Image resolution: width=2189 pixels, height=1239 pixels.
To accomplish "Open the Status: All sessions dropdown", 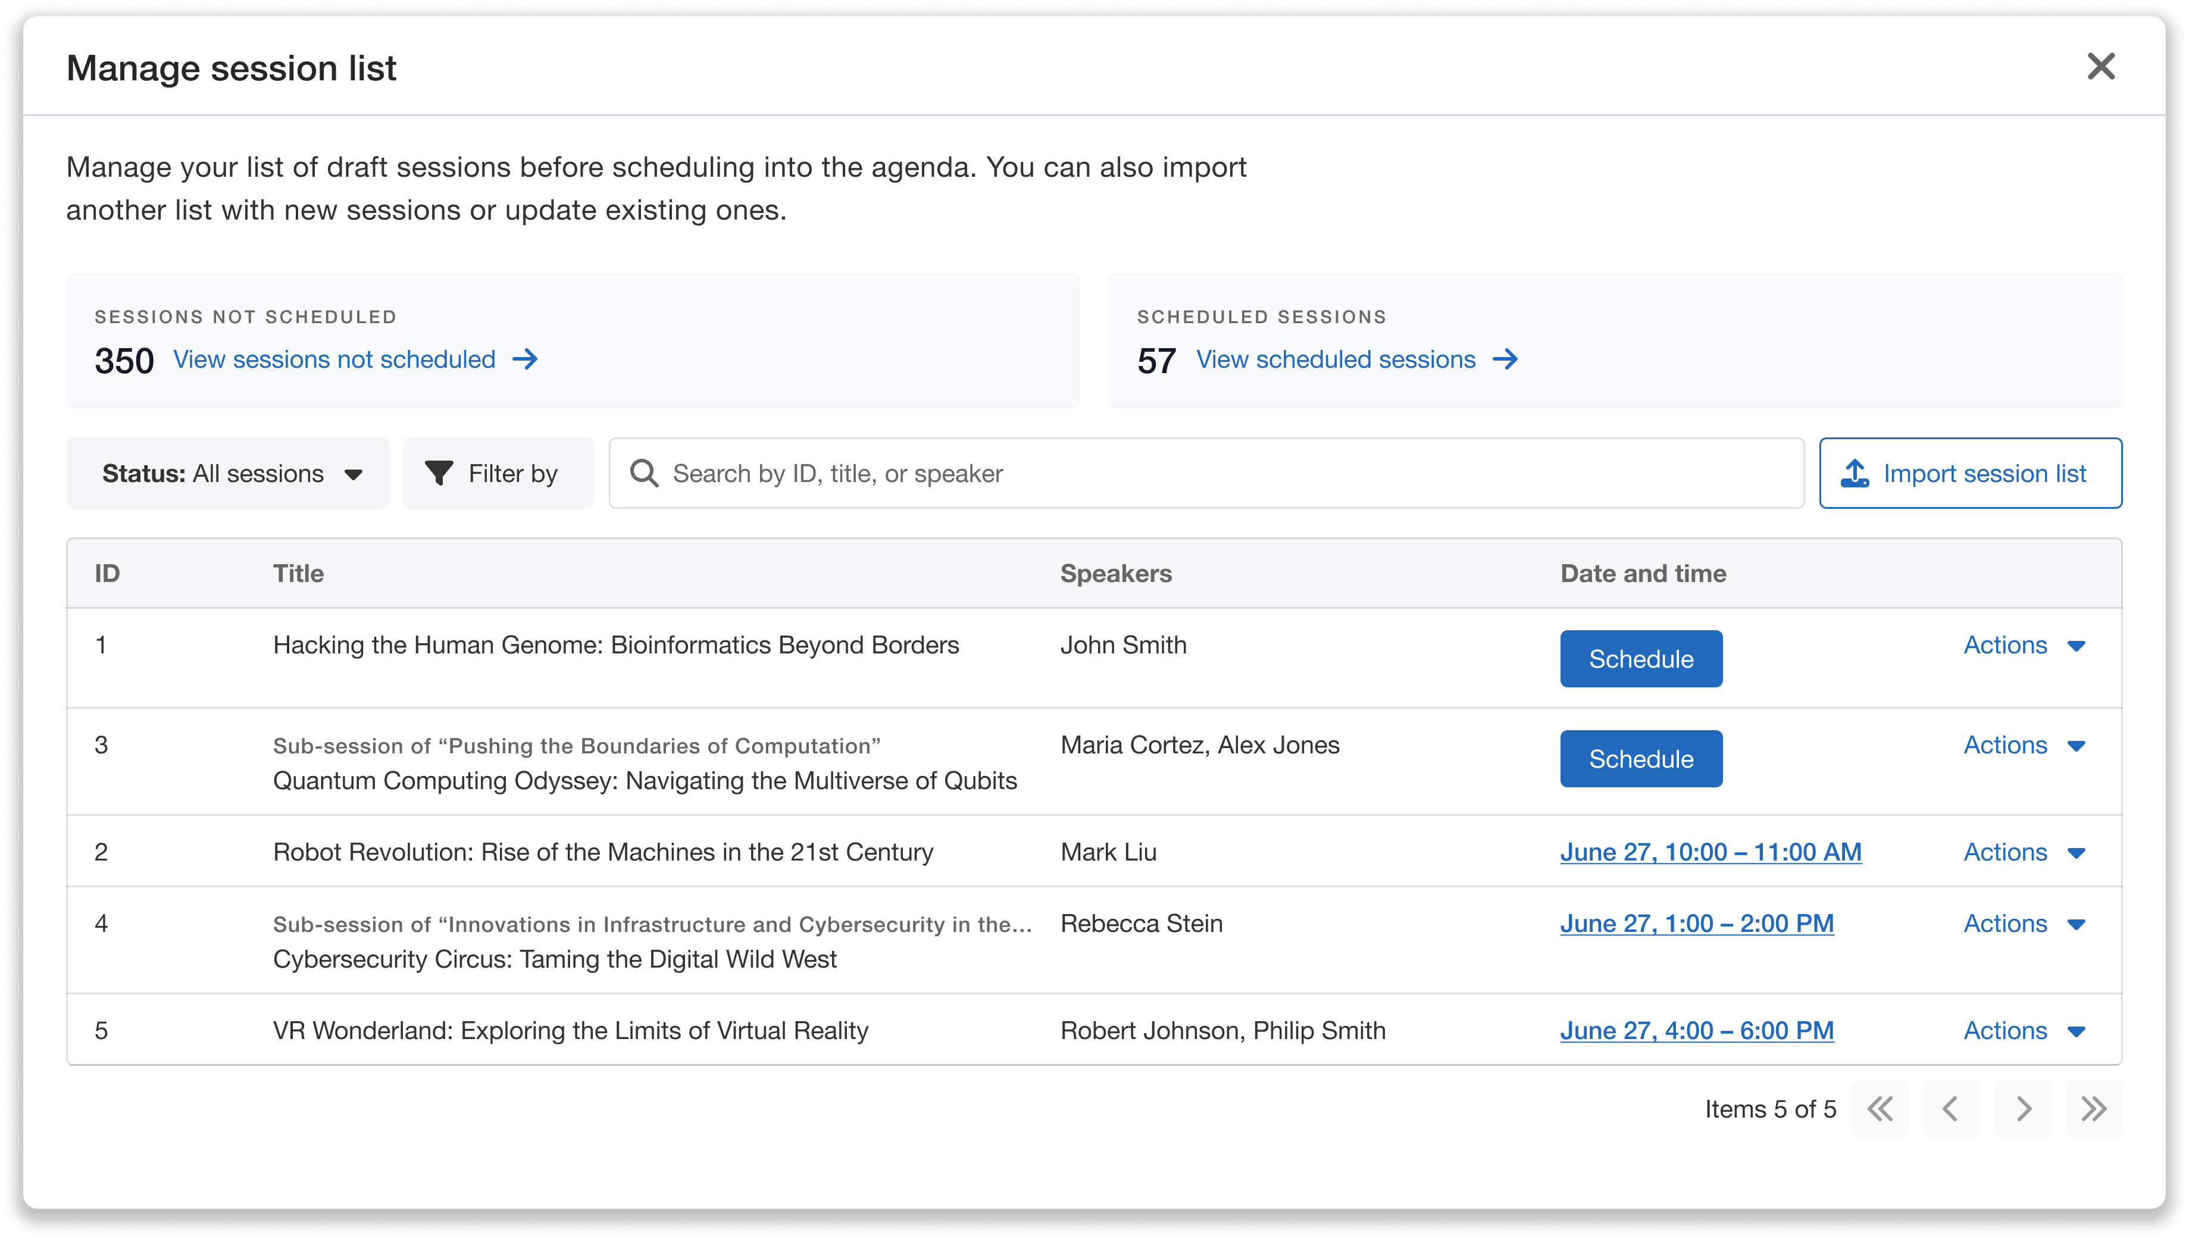I will [227, 473].
